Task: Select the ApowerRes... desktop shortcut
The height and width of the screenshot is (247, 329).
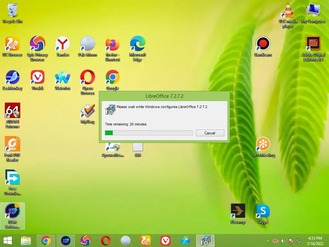Action: [113, 150]
